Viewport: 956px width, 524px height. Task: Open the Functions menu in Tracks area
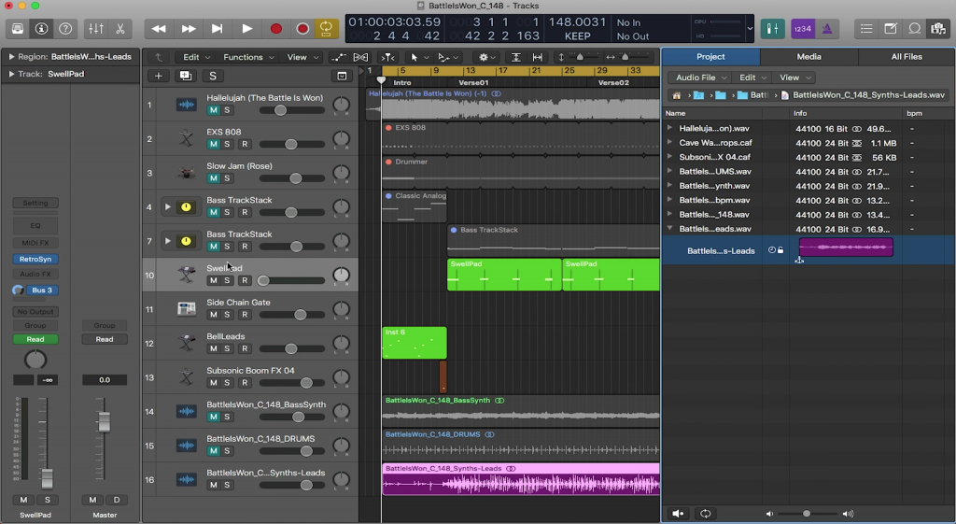(248, 57)
